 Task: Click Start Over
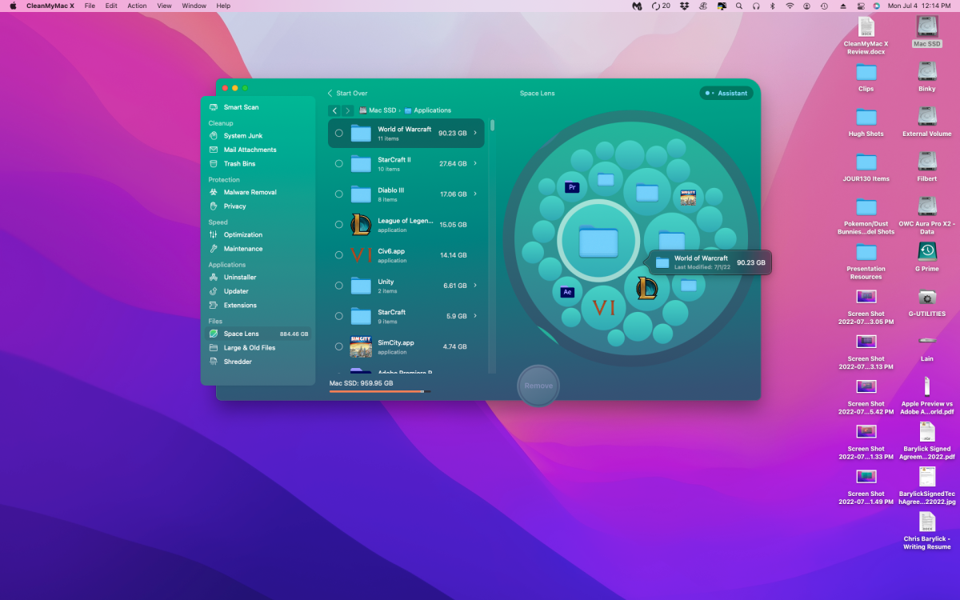tap(347, 94)
